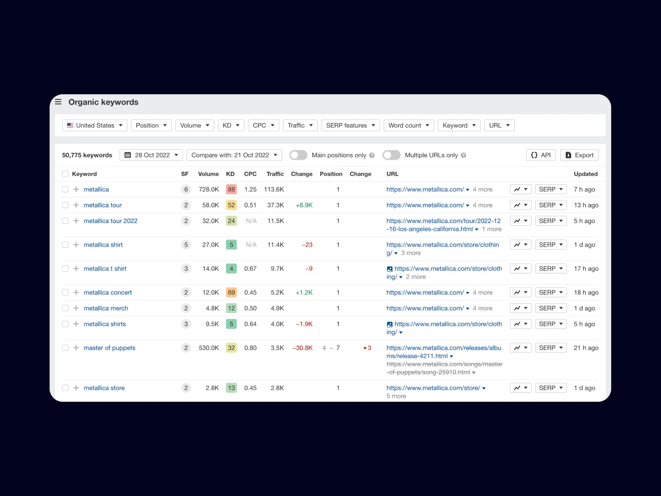
Task: Open the hamburger menu beside Organic keywords
Action: point(58,102)
